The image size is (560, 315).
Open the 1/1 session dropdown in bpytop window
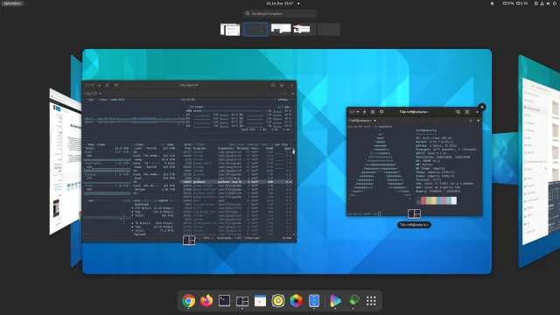[89, 85]
